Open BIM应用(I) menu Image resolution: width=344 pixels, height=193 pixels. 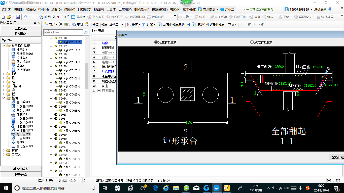click(x=142, y=10)
